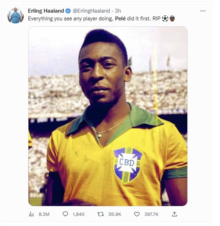Click the share upload arrow icon

(x=174, y=214)
